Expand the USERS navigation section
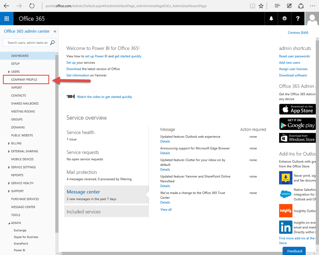Screen dimensions: 319x255 (9, 72)
